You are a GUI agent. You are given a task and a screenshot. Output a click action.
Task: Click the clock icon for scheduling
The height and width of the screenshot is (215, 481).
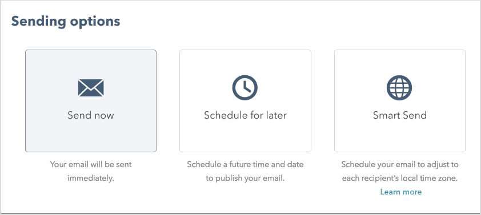point(245,88)
